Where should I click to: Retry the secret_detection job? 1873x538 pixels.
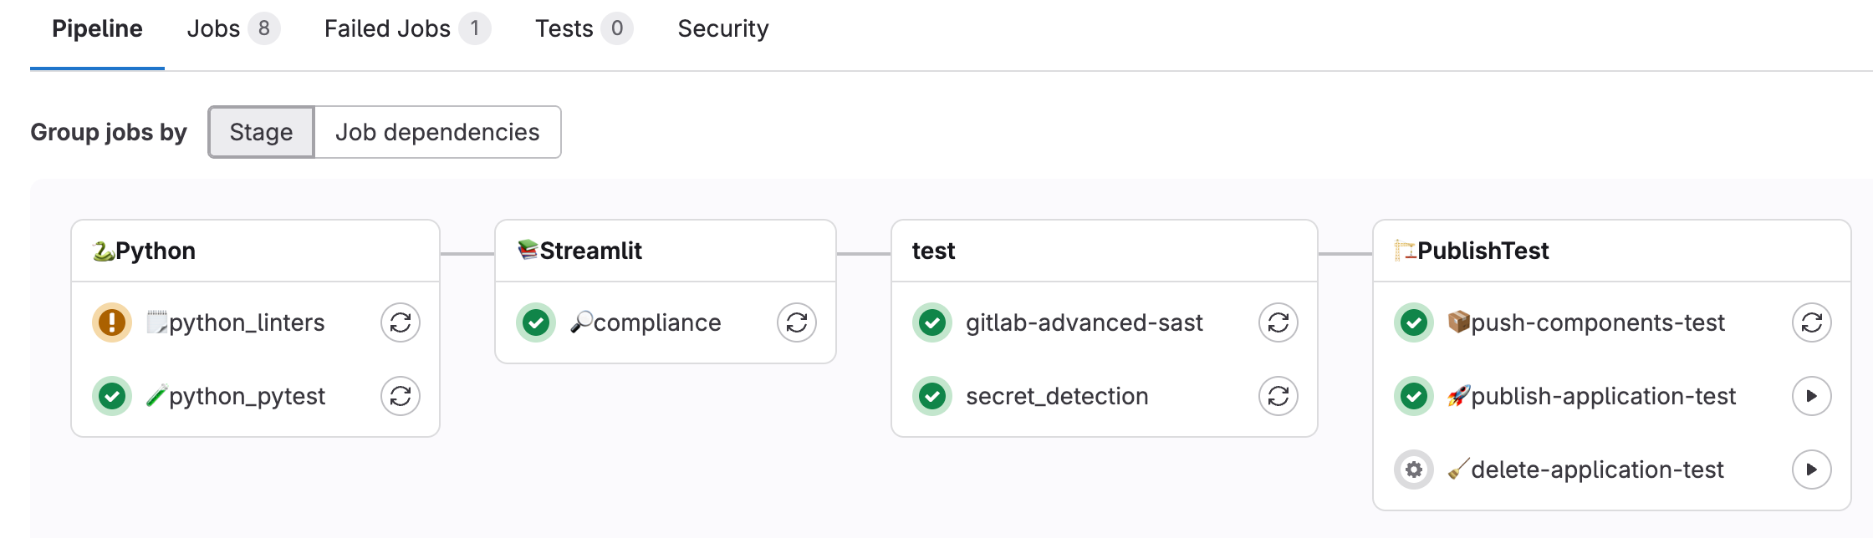click(x=1278, y=396)
